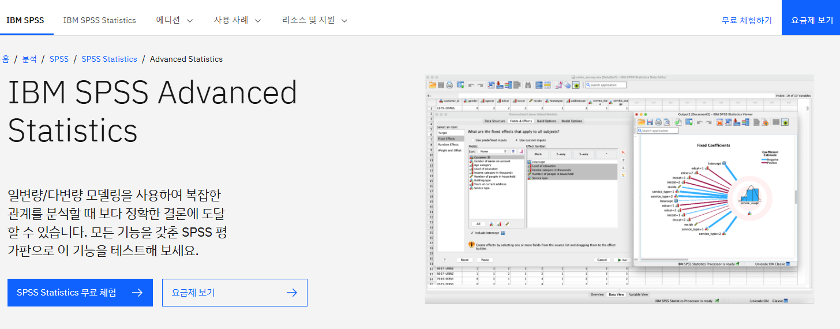Image resolution: width=840 pixels, height=329 pixels.
Task: Click the 2-way effect builder zone
Action: 561,154
